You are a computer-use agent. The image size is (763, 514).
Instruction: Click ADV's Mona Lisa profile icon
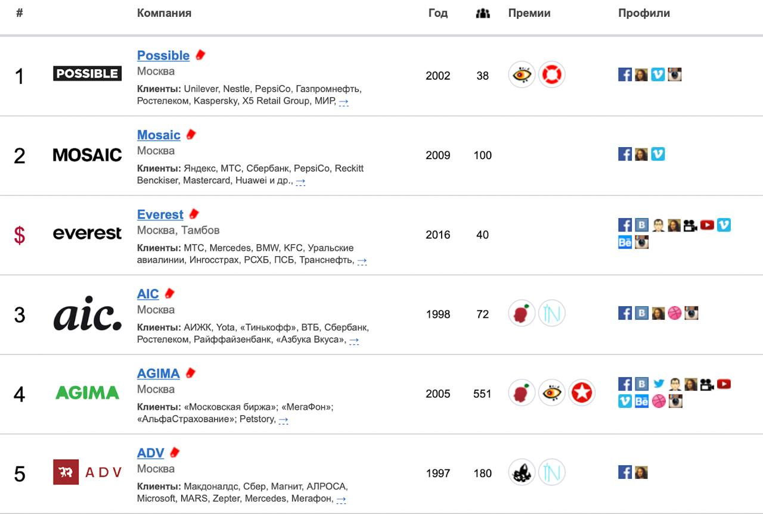[641, 472]
